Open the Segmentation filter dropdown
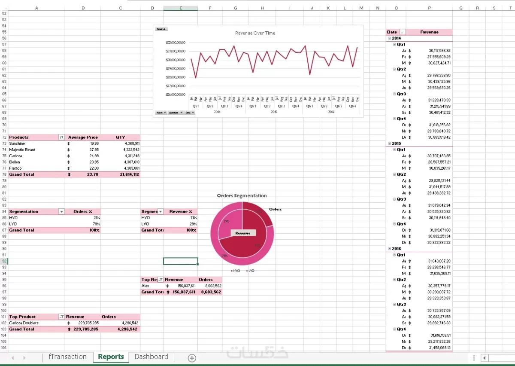This screenshot has height=366, width=515. (61, 211)
